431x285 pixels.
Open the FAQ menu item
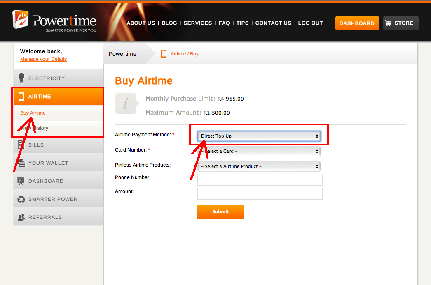pos(224,23)
